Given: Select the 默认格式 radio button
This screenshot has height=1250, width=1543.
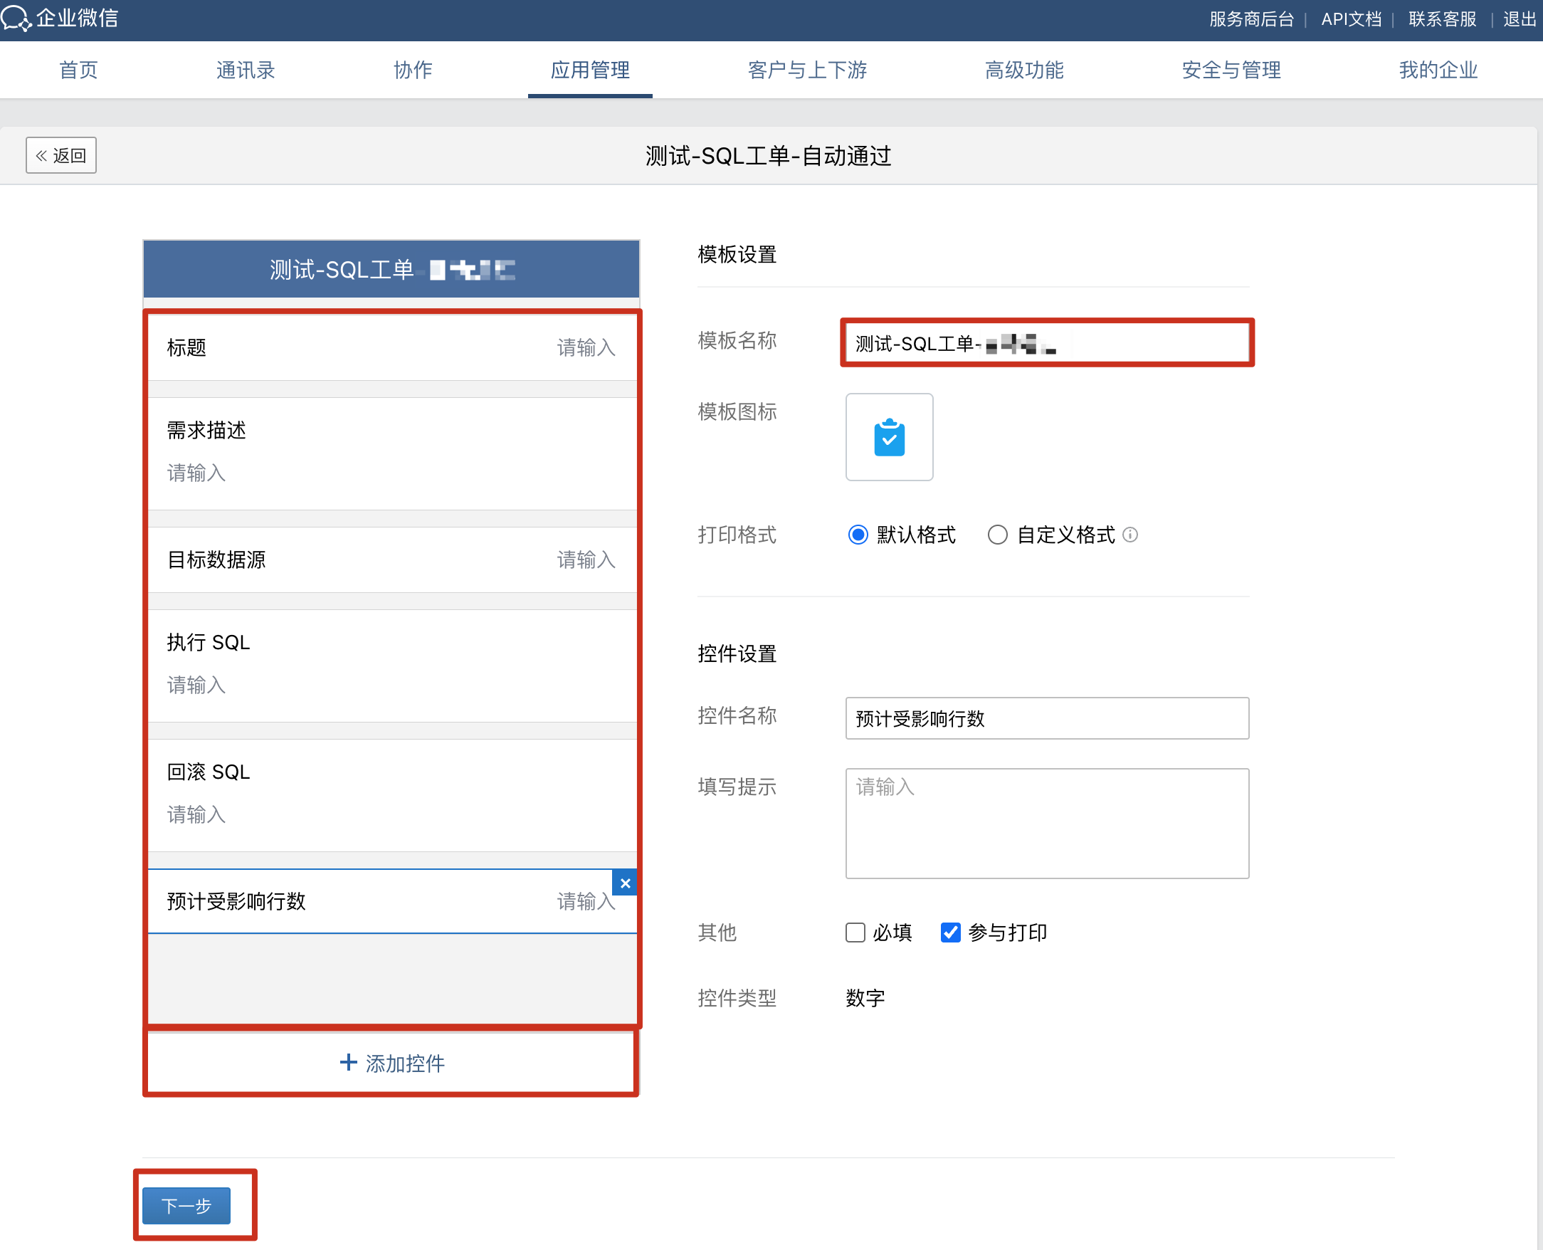Looking at the screenshot, I should point(858,535).
